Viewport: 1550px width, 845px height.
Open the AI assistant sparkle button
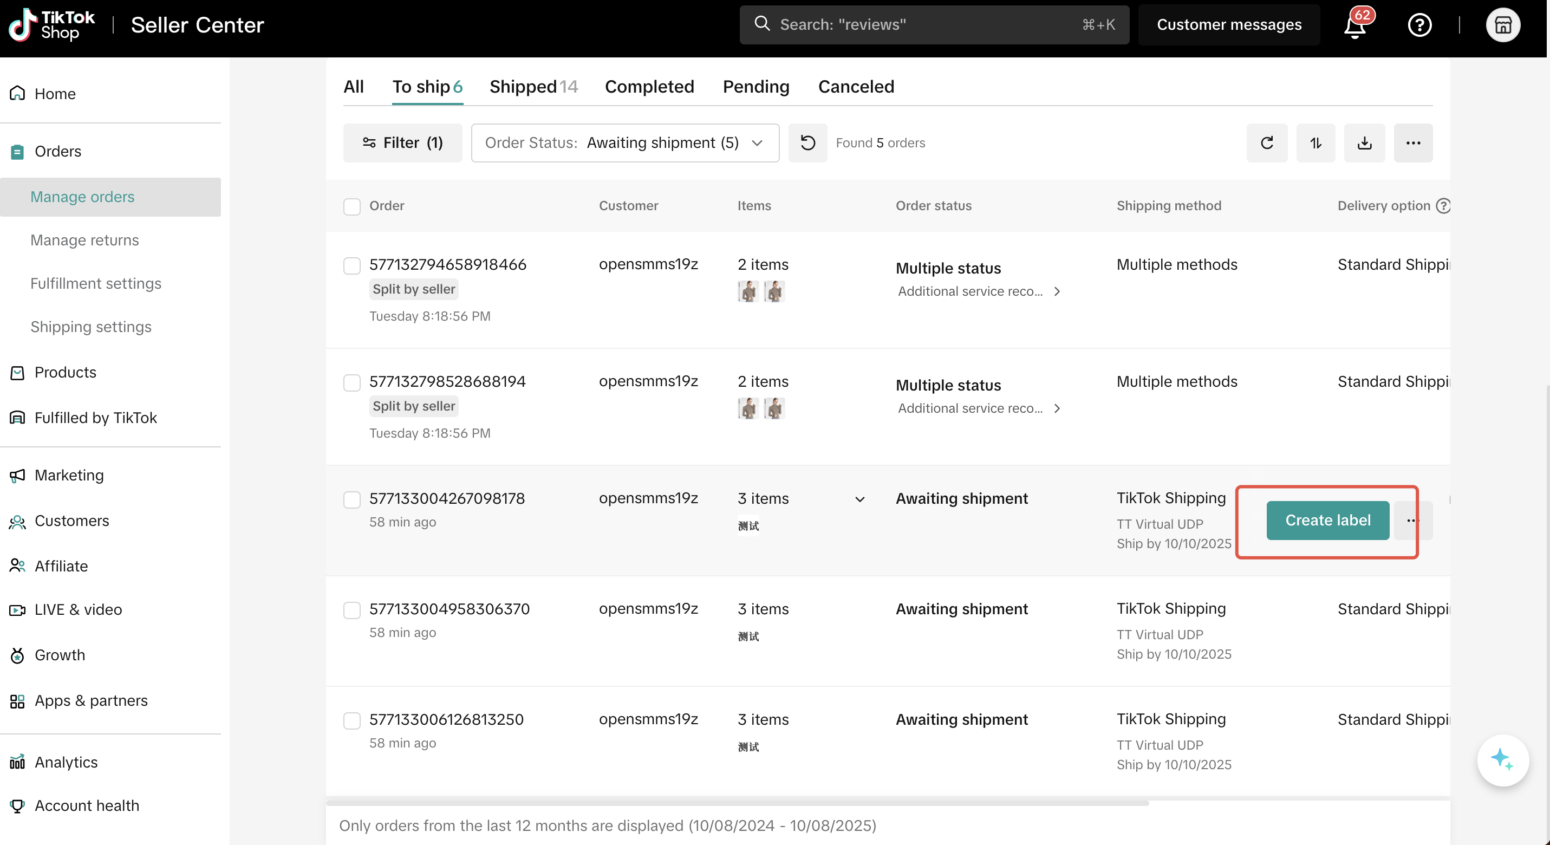[x=1502, y=759]
